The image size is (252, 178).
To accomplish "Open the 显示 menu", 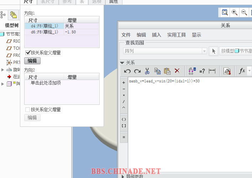I will (196, 35).
